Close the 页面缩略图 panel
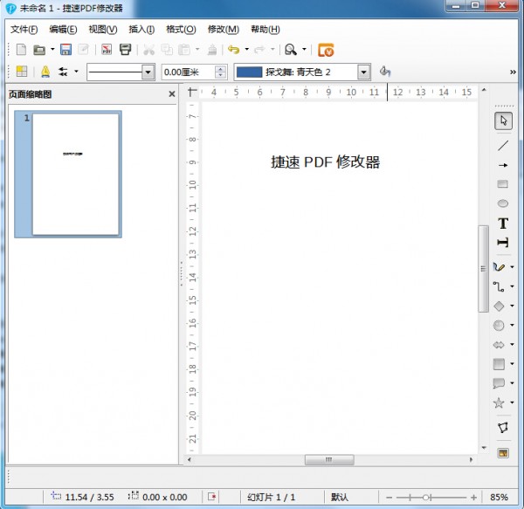This screenshot has width=524, height=509. click(x=172, y=94)
